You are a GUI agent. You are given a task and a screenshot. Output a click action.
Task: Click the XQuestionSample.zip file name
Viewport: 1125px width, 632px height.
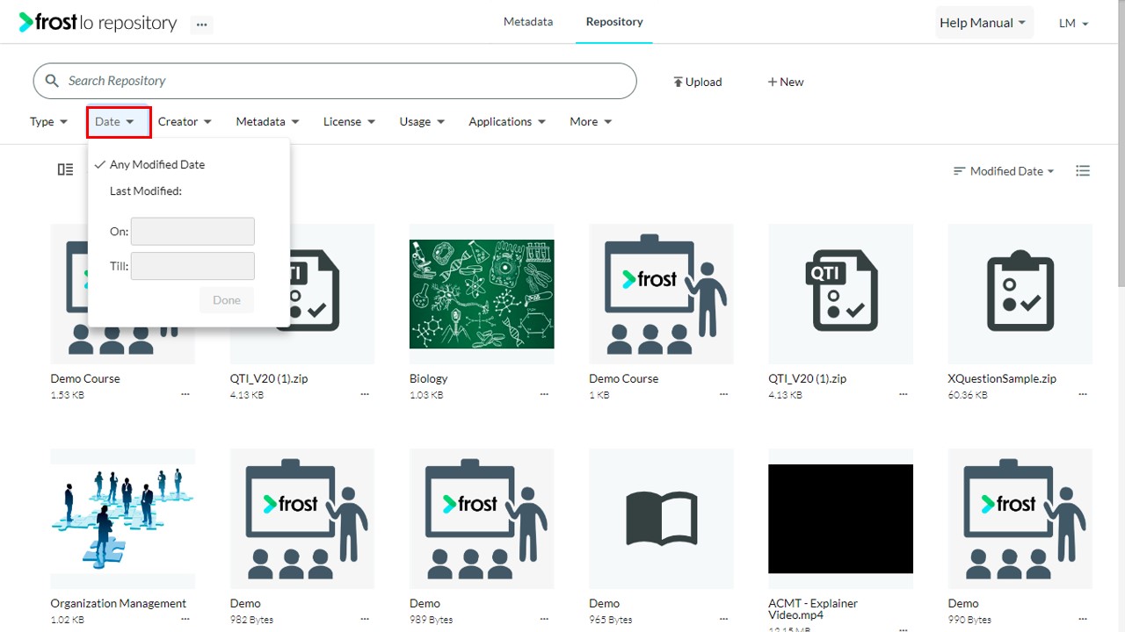(1002, 378)
